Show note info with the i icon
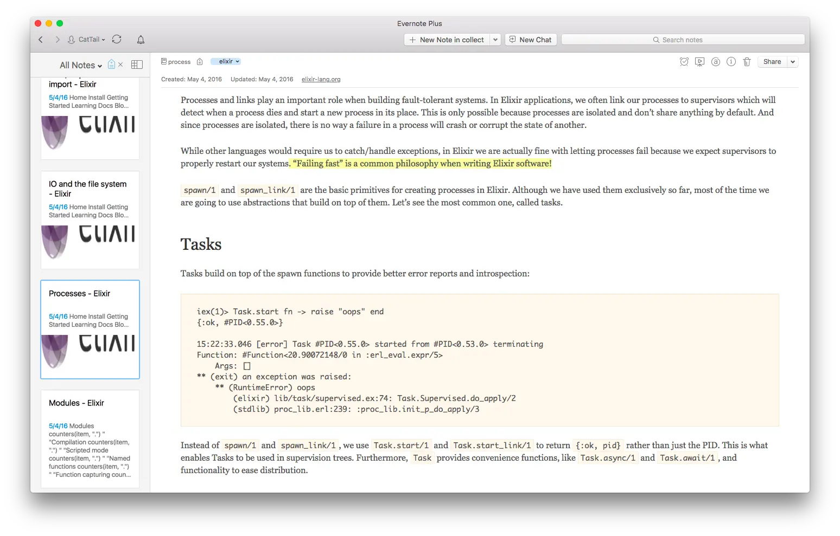840x536 pixels. coord(731,62)
